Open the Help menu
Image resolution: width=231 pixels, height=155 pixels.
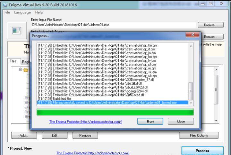[39, 12]
